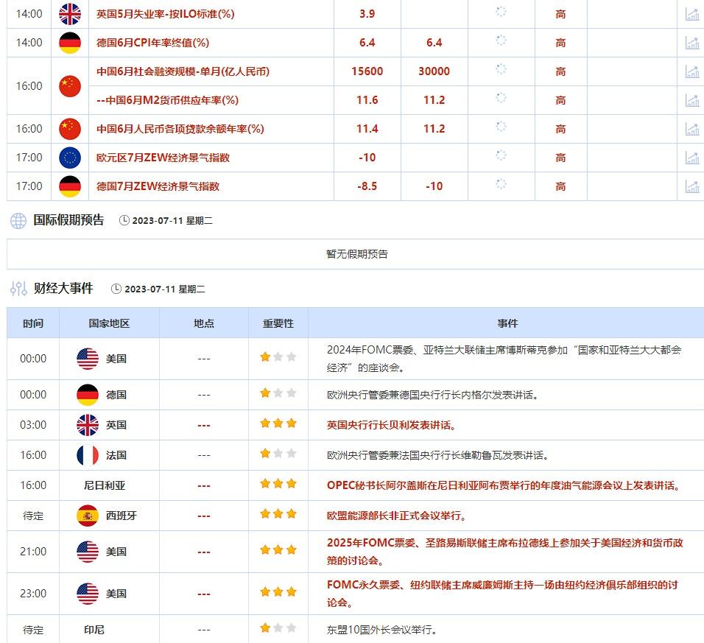
Task: Open the chart icon for 英国5月失业率
Action: point(691,13)
